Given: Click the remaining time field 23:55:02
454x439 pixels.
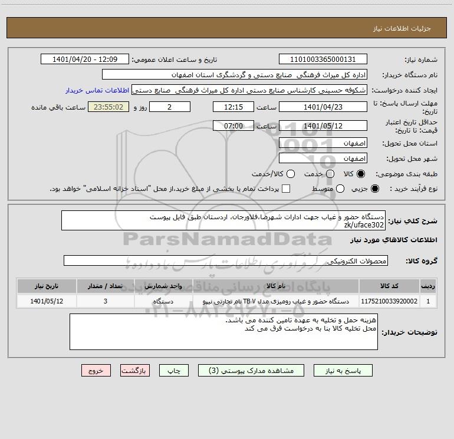Looking at the screenshot, I should (x=108, y=107).
